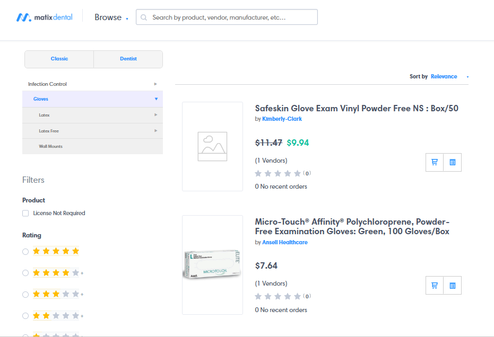494x337 pixels.
Task: Check the License Not Required box
Action: 25,214
